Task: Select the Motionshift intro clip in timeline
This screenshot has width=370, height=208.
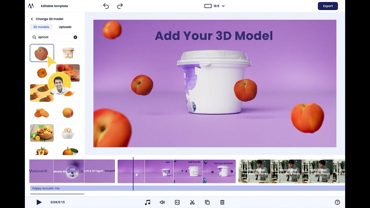Action: (x=72, y=171)
